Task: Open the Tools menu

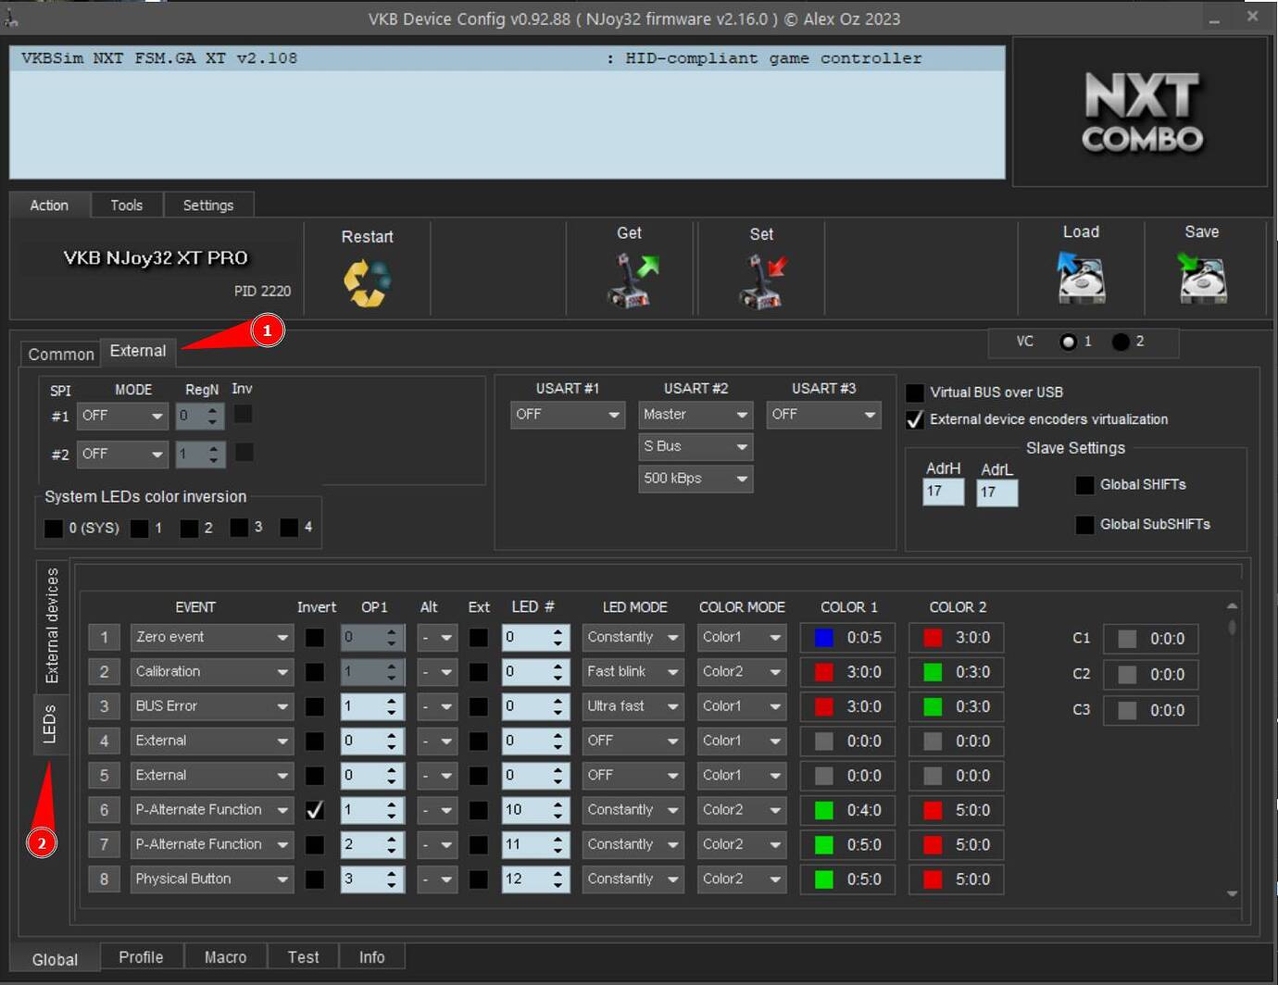Action: [127, 205]
